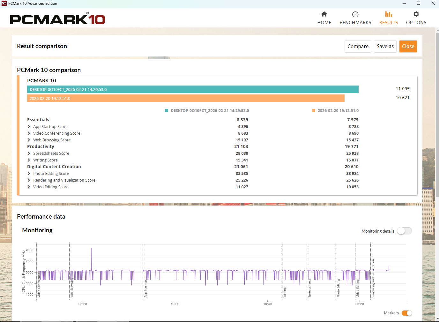
Task: Open the Options gear icon
Action: click(416, 14)
